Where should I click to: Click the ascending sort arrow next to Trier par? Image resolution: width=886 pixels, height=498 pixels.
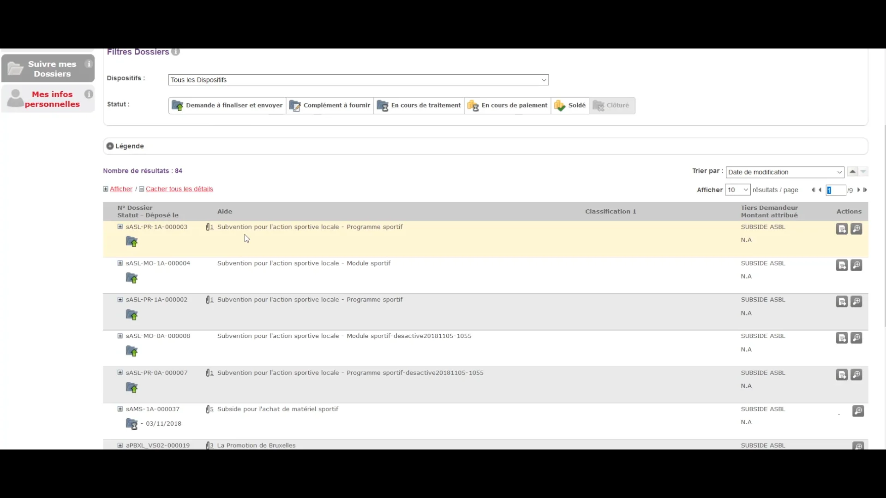click(x=852, y=172)
